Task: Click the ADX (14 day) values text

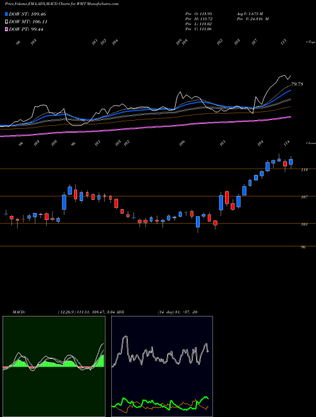Action: [178, 312]
